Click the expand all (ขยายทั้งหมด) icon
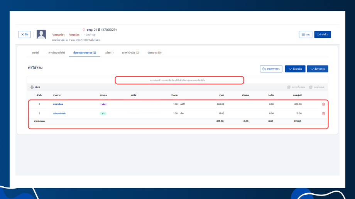Image resolution: width=355 pixels, height=199 pixels. 289,87
